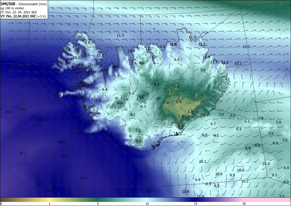Click the map value '3.7'
The image size is (291, 206).
pos(170,92)
